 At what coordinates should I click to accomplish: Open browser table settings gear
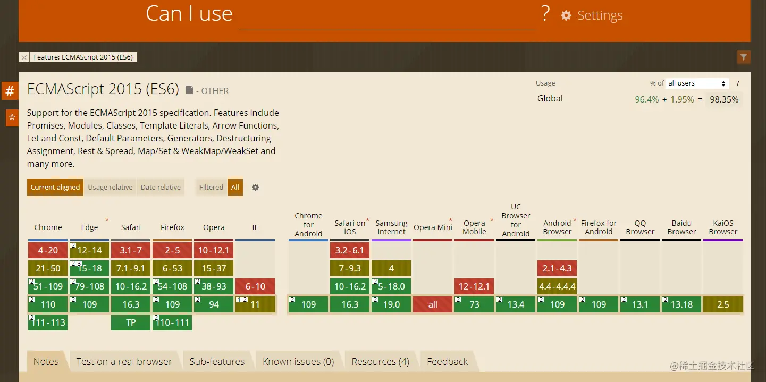(255, 187)
